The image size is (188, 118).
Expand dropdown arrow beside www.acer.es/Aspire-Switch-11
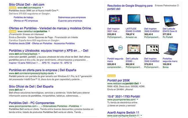[x=141, y=115]
